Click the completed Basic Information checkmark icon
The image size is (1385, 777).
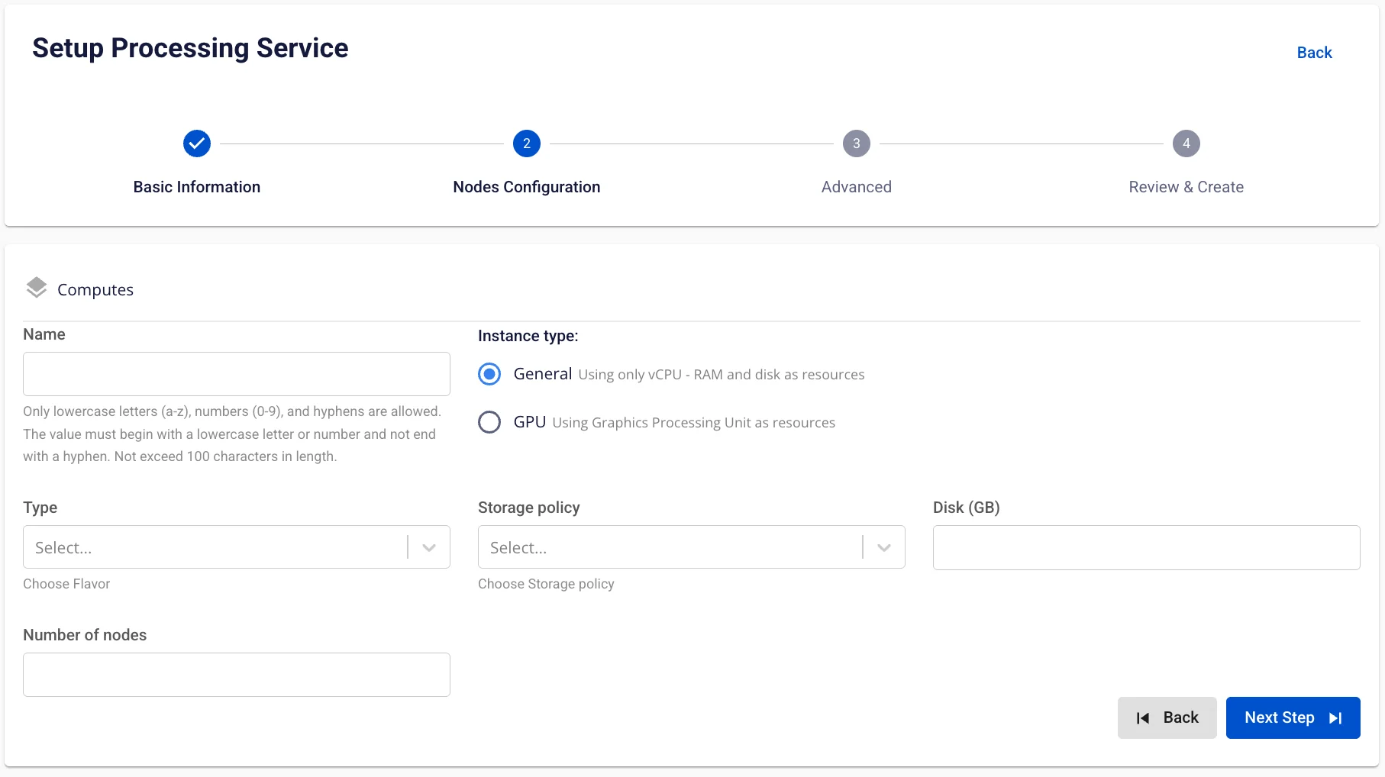tap(197, 143)
